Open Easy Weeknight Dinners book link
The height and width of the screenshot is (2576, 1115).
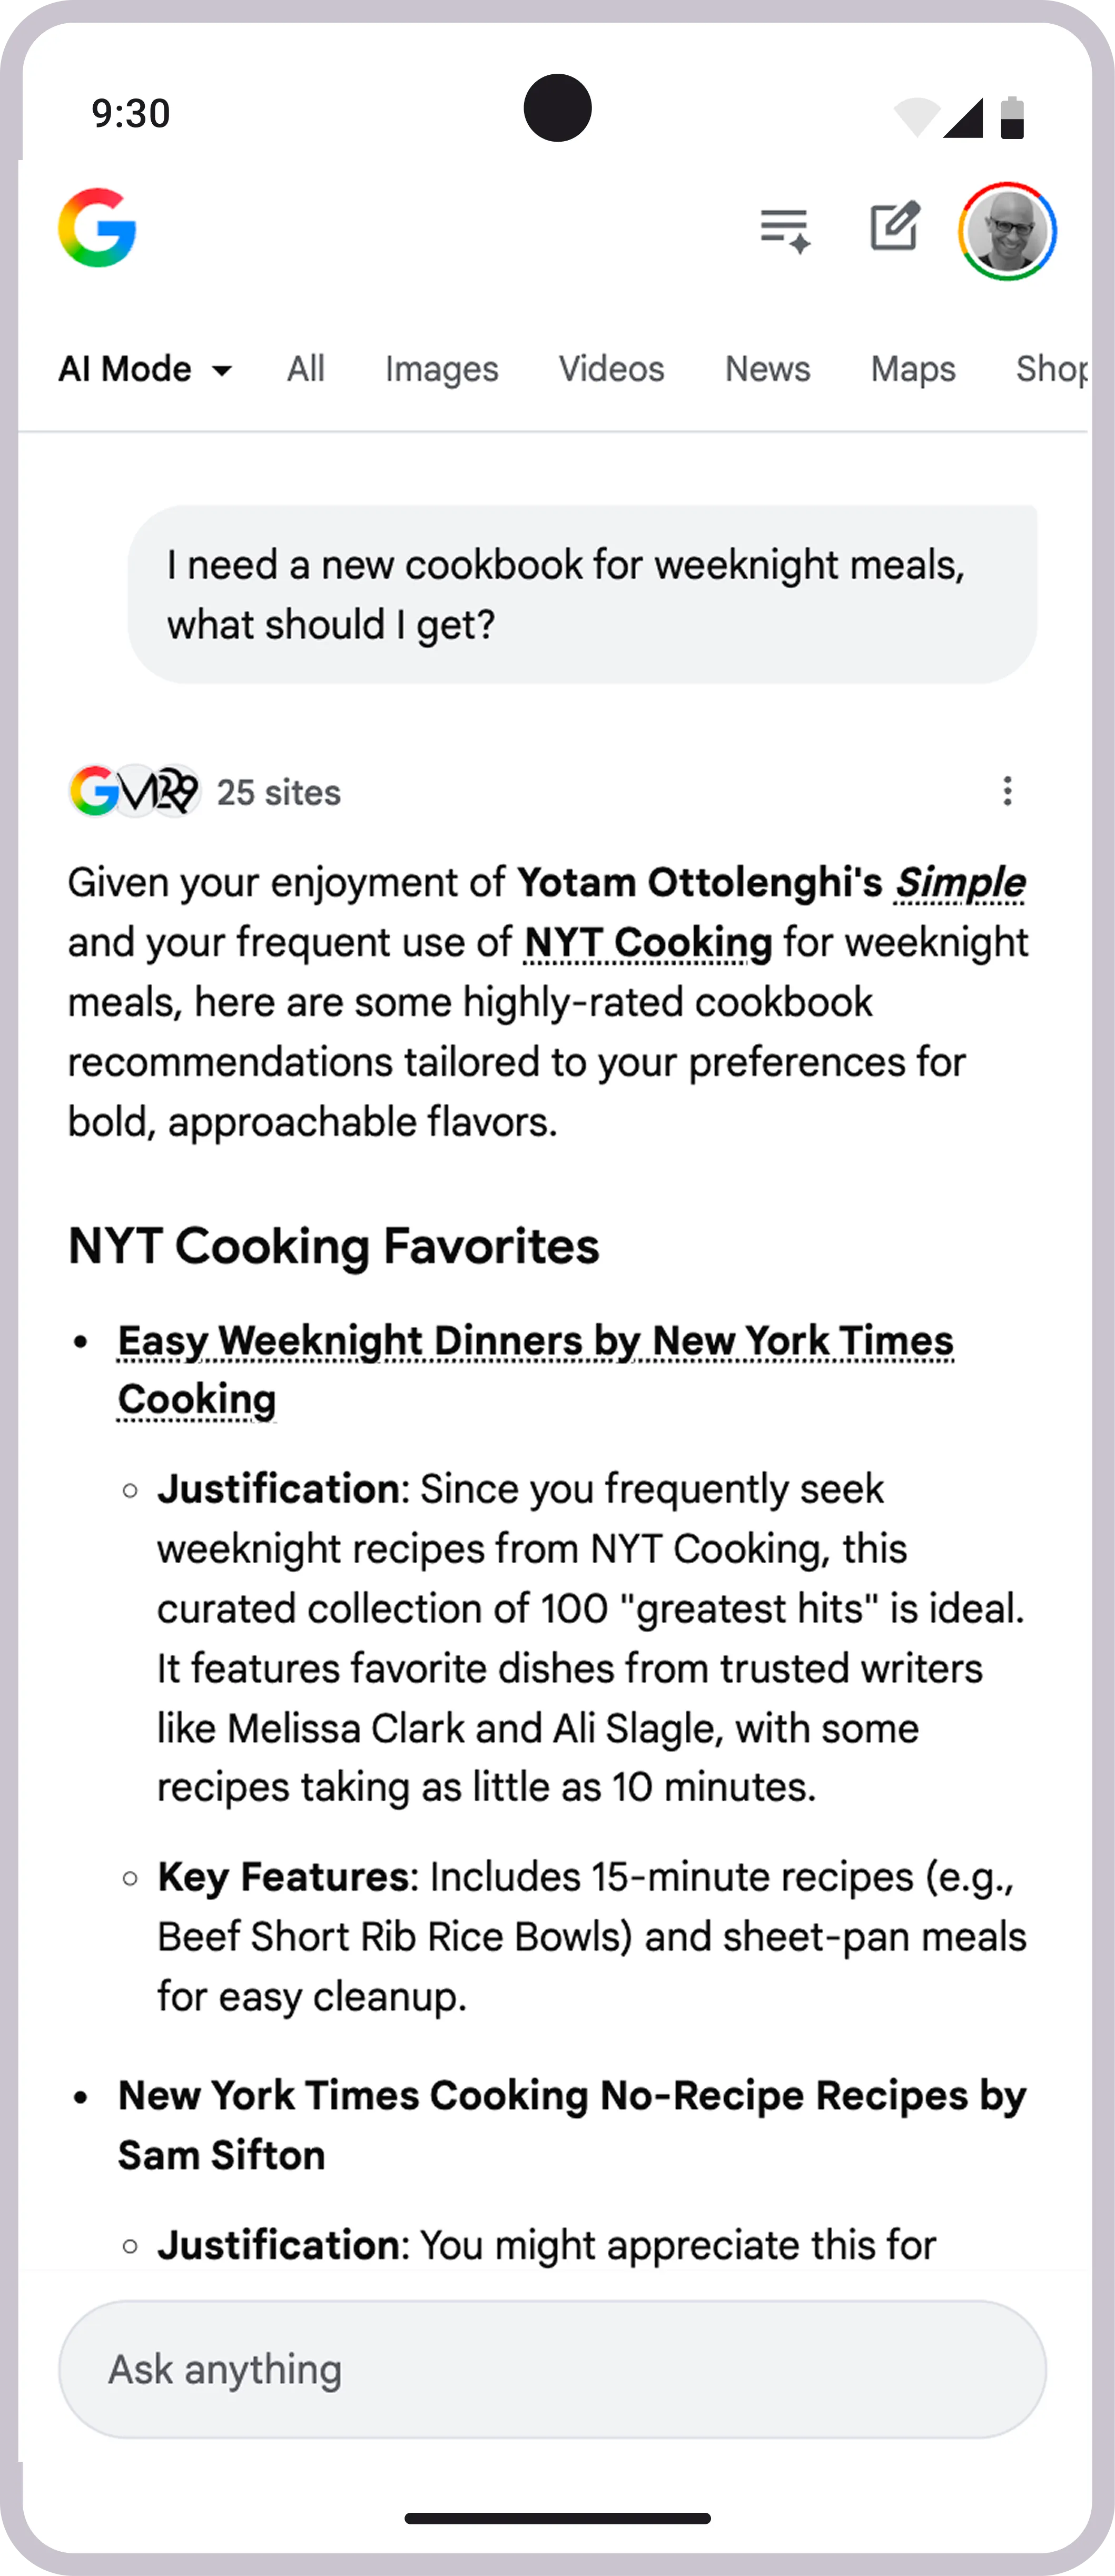point(535,1342)
